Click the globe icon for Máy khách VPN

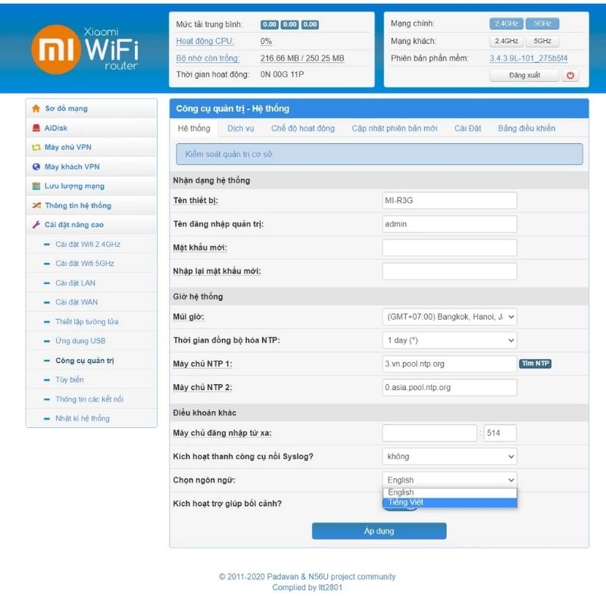[x=36, y=167]
